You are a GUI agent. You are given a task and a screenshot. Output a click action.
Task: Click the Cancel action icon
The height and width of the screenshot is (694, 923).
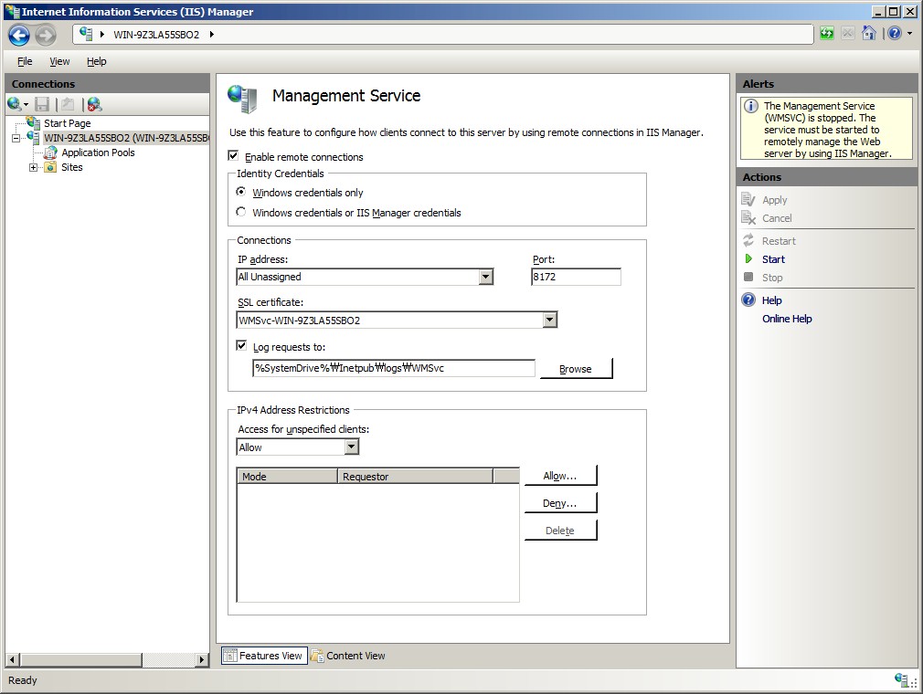pyautogui.click(x=748, y=217)
